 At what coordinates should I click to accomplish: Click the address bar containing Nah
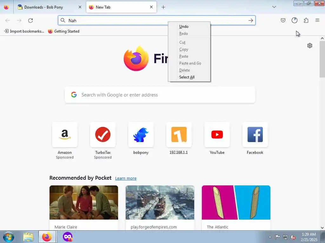[x=157, y=21]
